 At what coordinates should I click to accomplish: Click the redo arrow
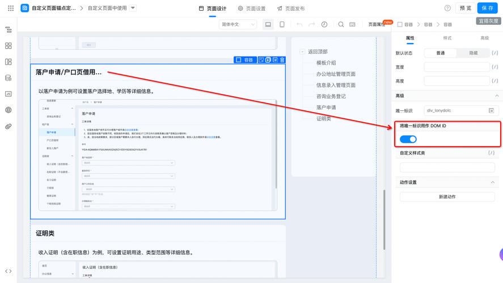coord(311,24)
